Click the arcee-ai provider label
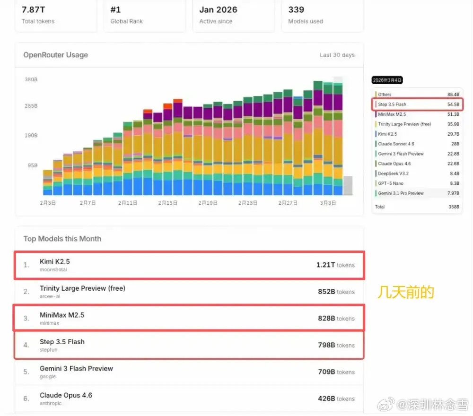 (50, 296)
